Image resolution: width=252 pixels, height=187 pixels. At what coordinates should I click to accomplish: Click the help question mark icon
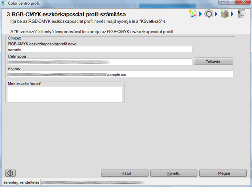(10, 173)
